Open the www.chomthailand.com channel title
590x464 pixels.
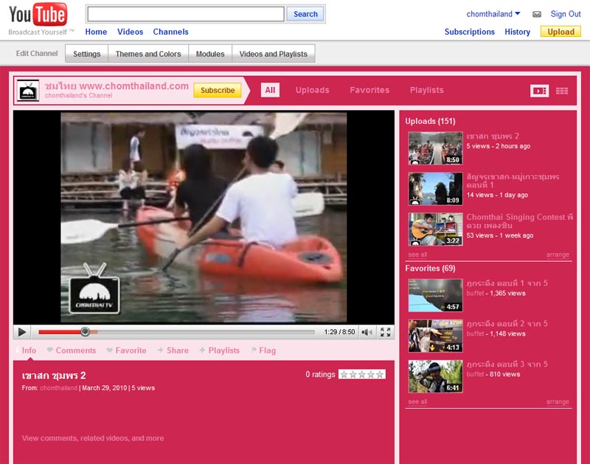(x=117, y=86)
